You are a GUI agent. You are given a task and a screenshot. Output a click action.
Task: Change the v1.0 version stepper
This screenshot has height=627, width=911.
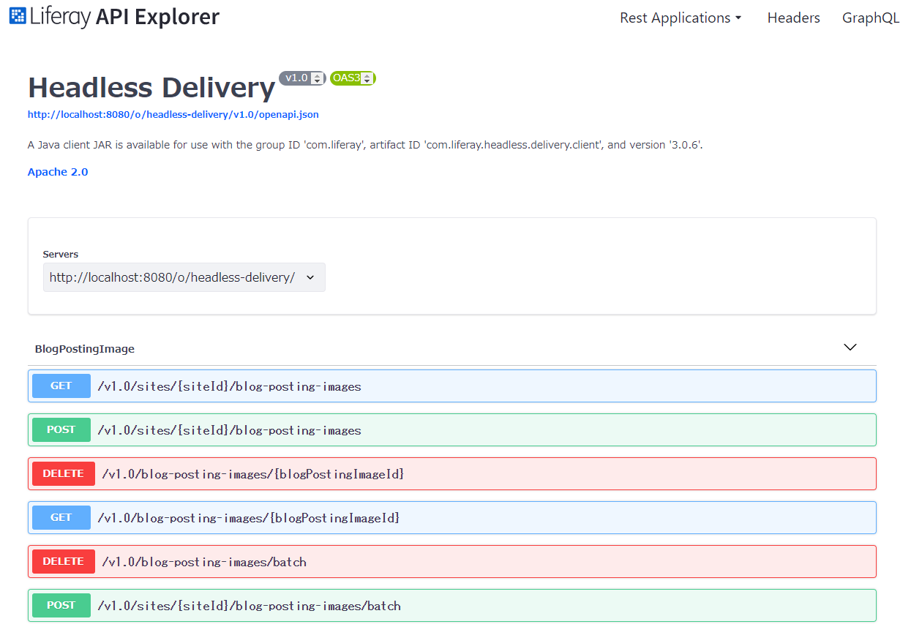[x=317, y=78]
